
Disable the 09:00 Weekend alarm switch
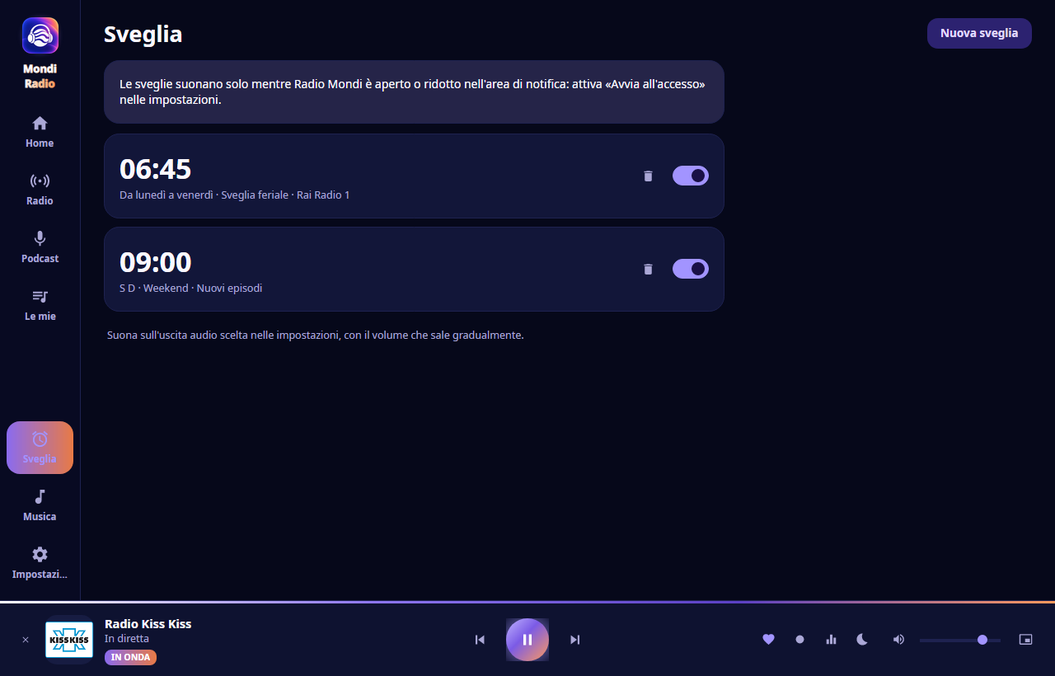point(691,269)
